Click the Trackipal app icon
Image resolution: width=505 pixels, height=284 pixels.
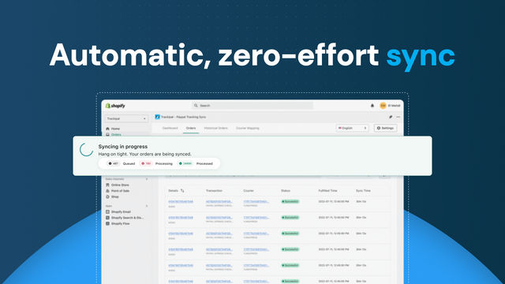tap(157, 117)
